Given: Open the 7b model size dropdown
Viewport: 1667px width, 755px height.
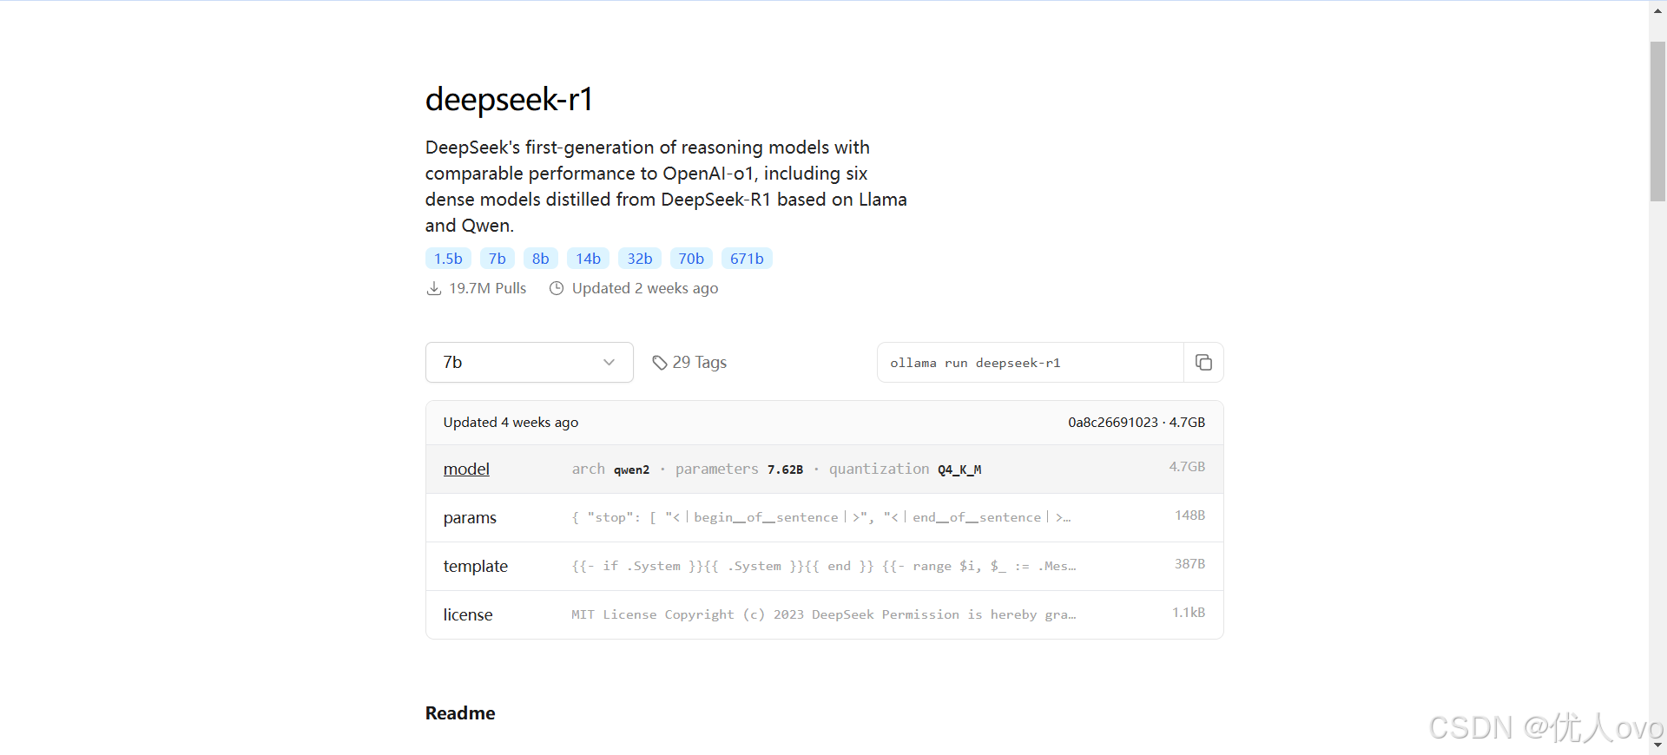Looking at the screenshot, I should [530, 363].
